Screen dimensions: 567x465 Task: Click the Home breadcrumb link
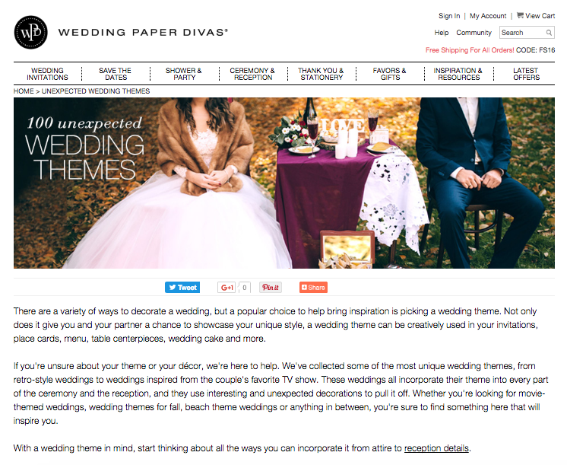coord(24,91)
